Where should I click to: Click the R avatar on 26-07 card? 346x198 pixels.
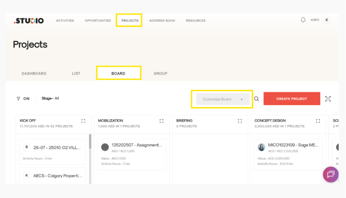27,147
